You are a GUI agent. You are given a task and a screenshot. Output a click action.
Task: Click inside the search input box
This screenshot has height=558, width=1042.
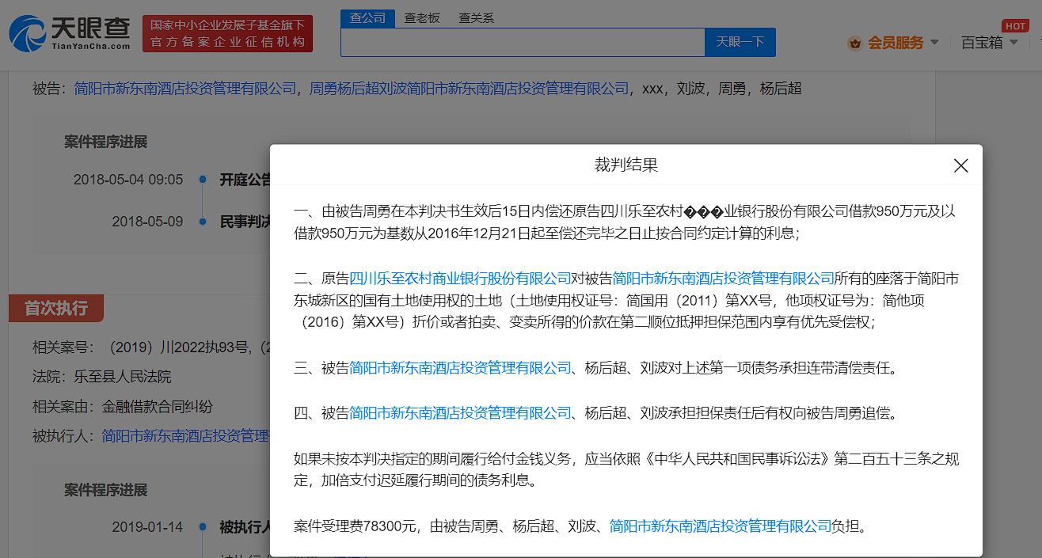tap(523, 42)
